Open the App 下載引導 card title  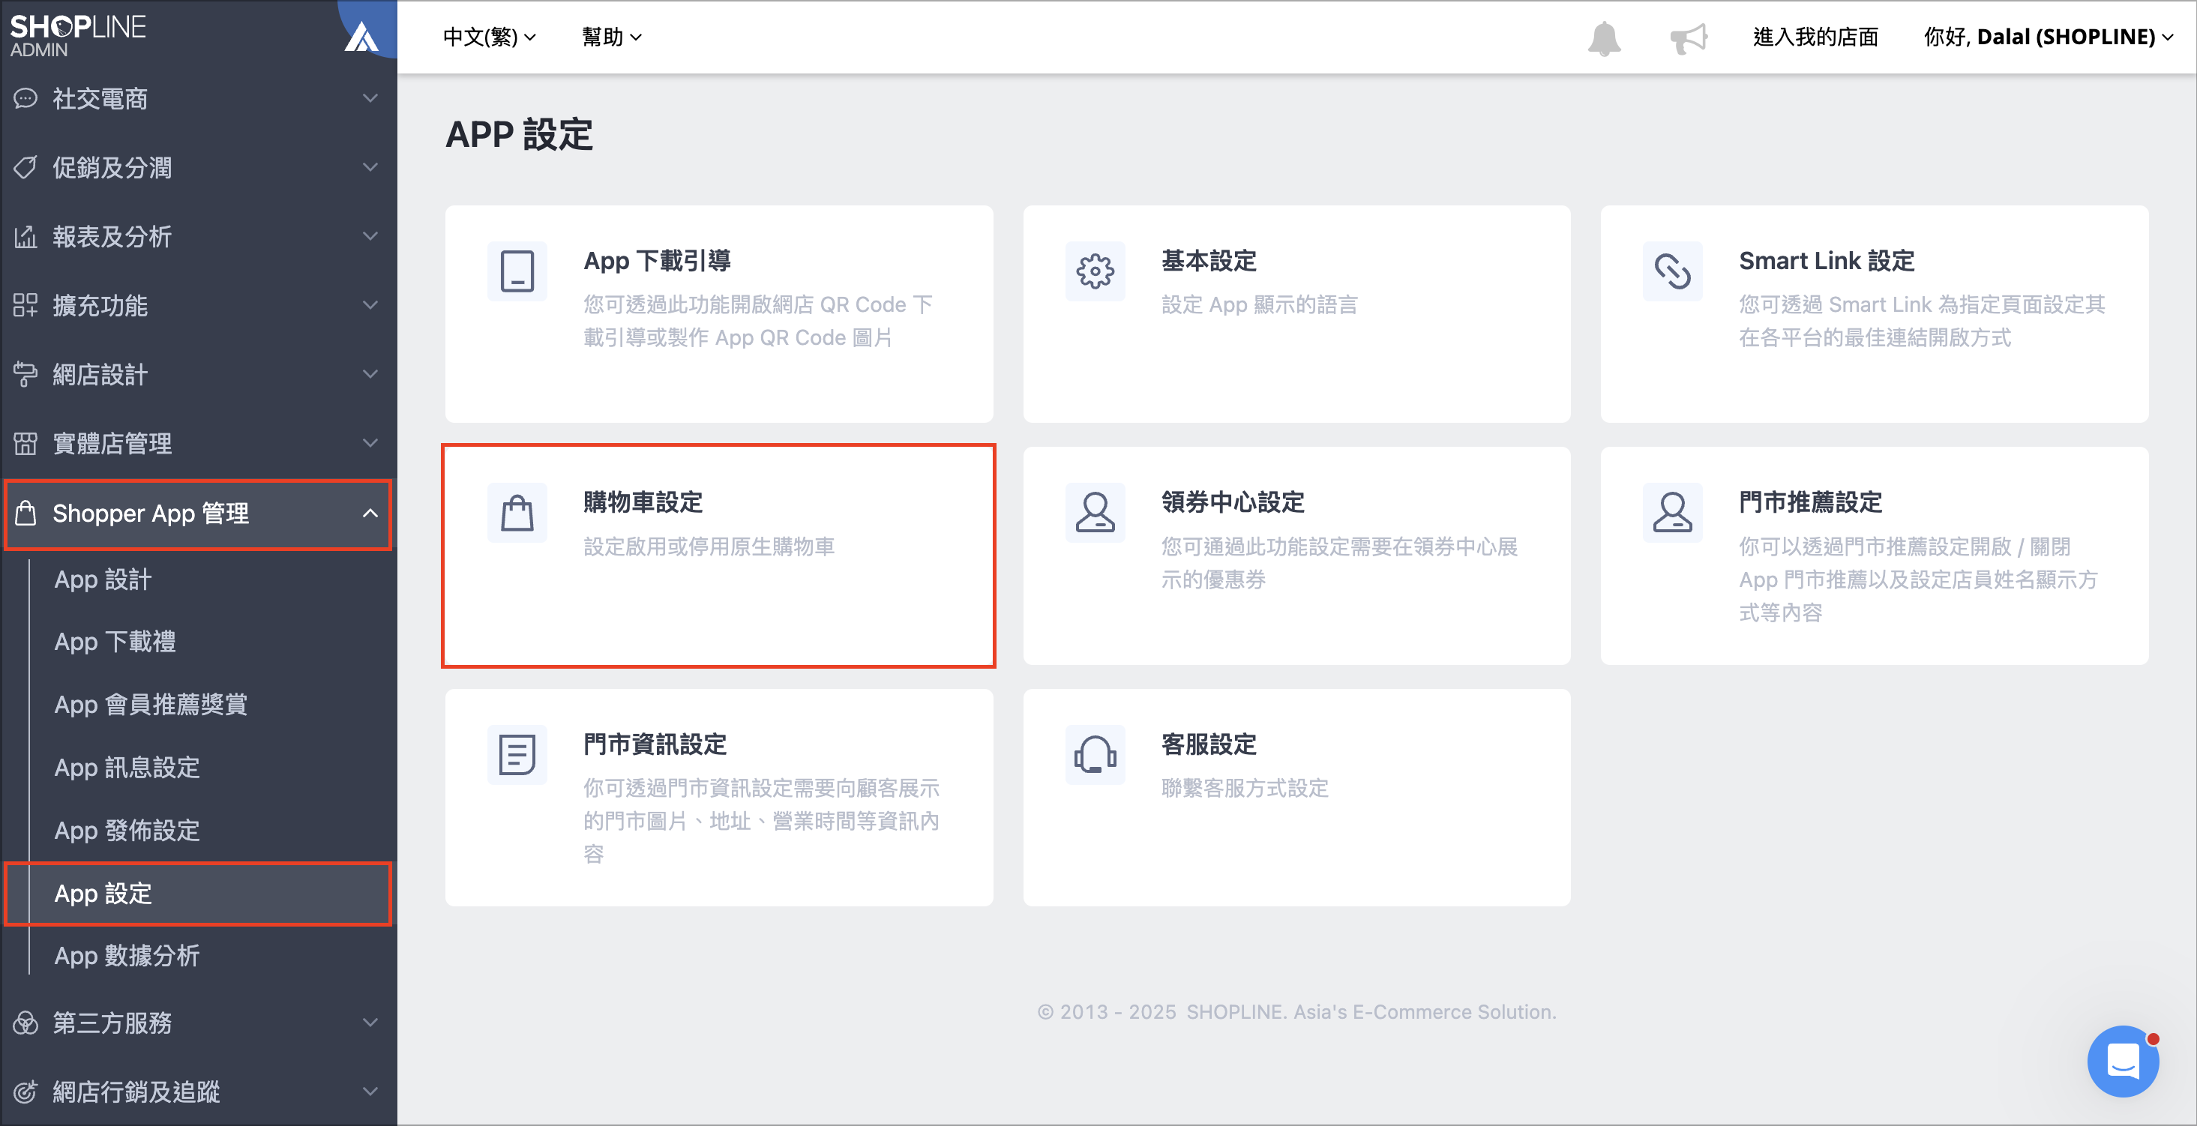[x=658, y=261]
